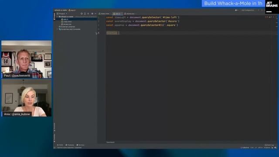Viewport: 279px width, 157px height.
Task: Click the scoreDisplay variable on line 2
Action: [x=123, y=21]
